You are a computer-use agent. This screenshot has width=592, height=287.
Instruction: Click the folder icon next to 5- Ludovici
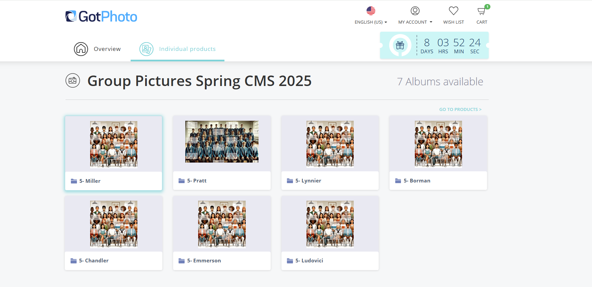click(x=290, y=261)
